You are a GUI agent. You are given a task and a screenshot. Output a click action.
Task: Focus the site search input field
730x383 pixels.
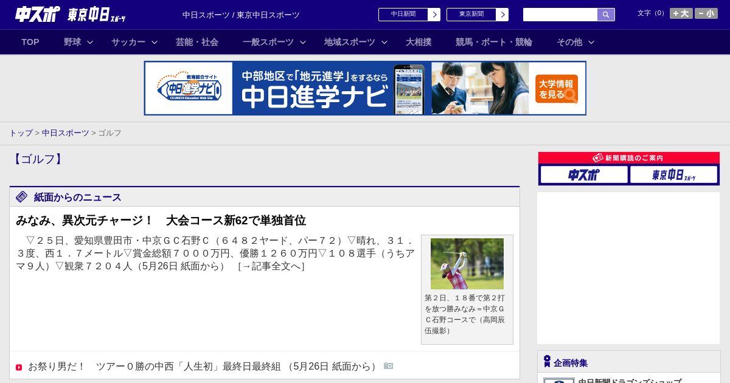pyautogui.click(x=560, y=15)
